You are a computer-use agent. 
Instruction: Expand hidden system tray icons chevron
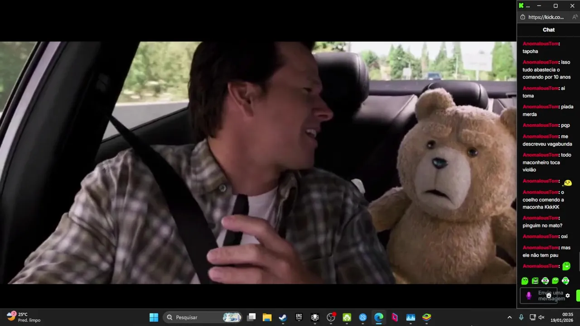pos(509,317)
